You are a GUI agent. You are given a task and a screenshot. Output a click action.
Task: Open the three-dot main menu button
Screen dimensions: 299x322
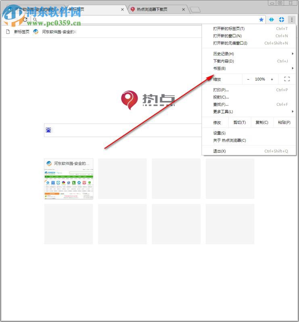pos(292,19)
